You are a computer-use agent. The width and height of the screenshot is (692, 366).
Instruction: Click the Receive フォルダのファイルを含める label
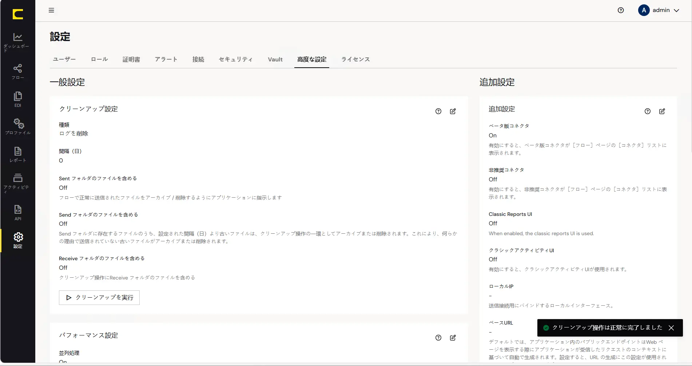pos(102,258)
